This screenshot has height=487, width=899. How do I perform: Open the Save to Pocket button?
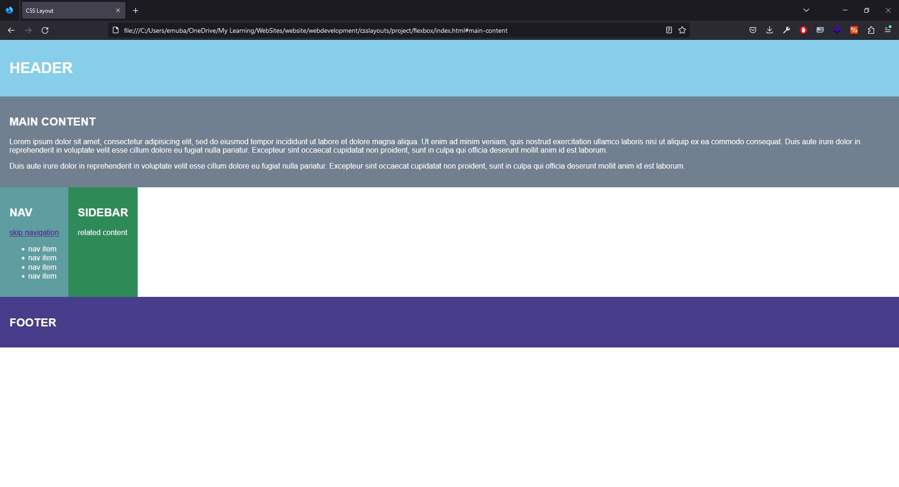coord(753,30)
